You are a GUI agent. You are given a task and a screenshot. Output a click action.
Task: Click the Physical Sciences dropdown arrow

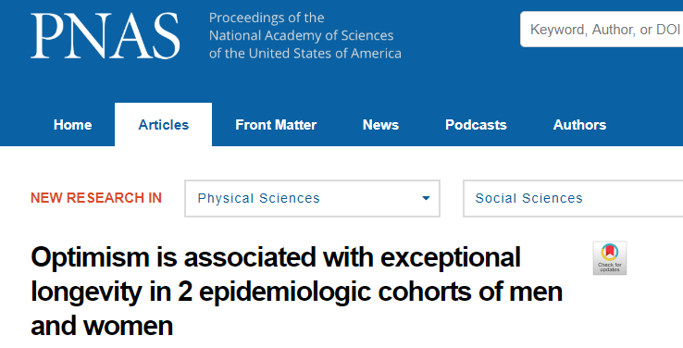point(426,198)
